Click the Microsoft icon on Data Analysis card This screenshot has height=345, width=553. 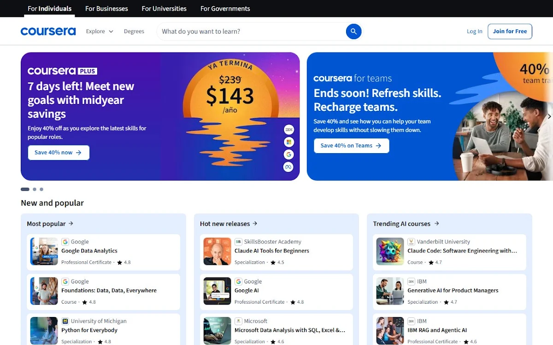(238, 321)
